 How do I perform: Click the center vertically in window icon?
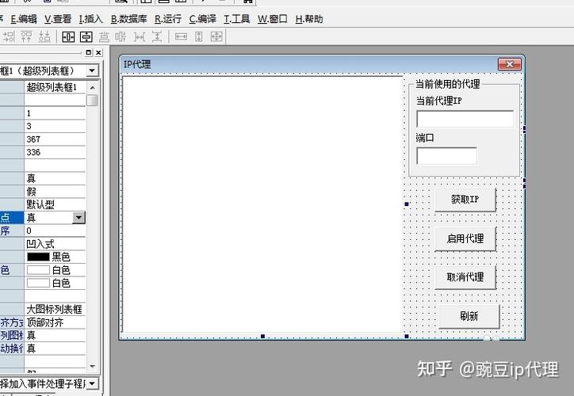point(86,36)
